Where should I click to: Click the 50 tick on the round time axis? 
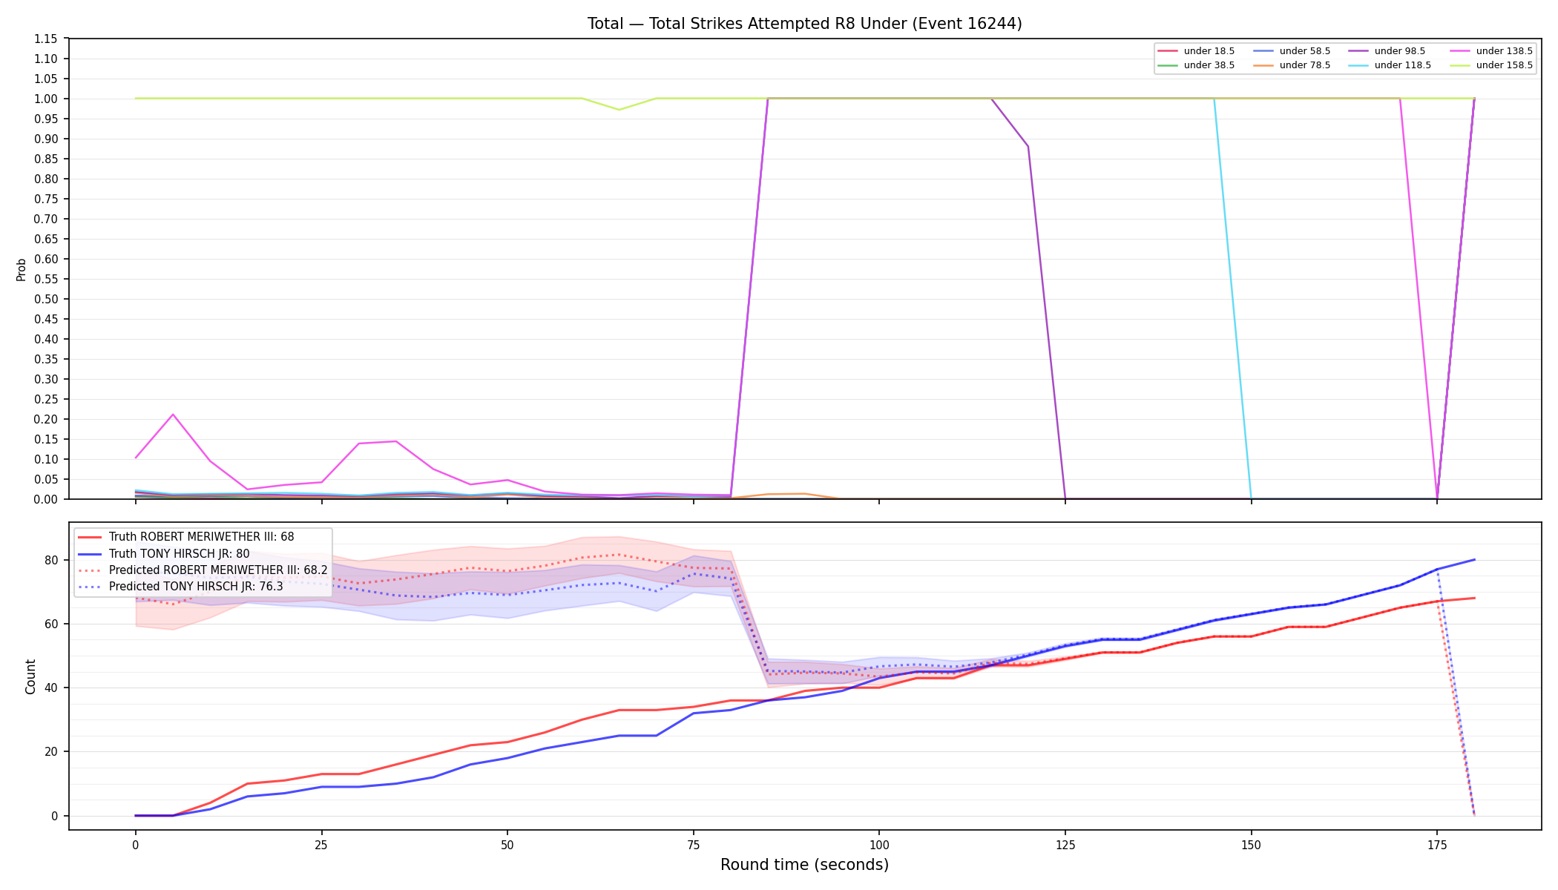click(507, 844)
